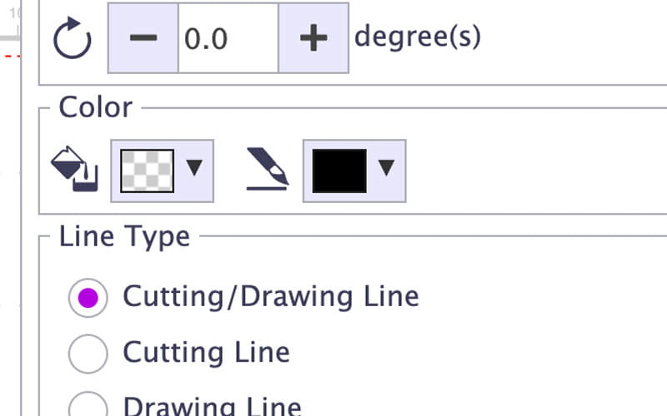The height and width of the screenshot is (416, 667).
Task: Select the black line color swatch
Action: (x=339, y=171)
